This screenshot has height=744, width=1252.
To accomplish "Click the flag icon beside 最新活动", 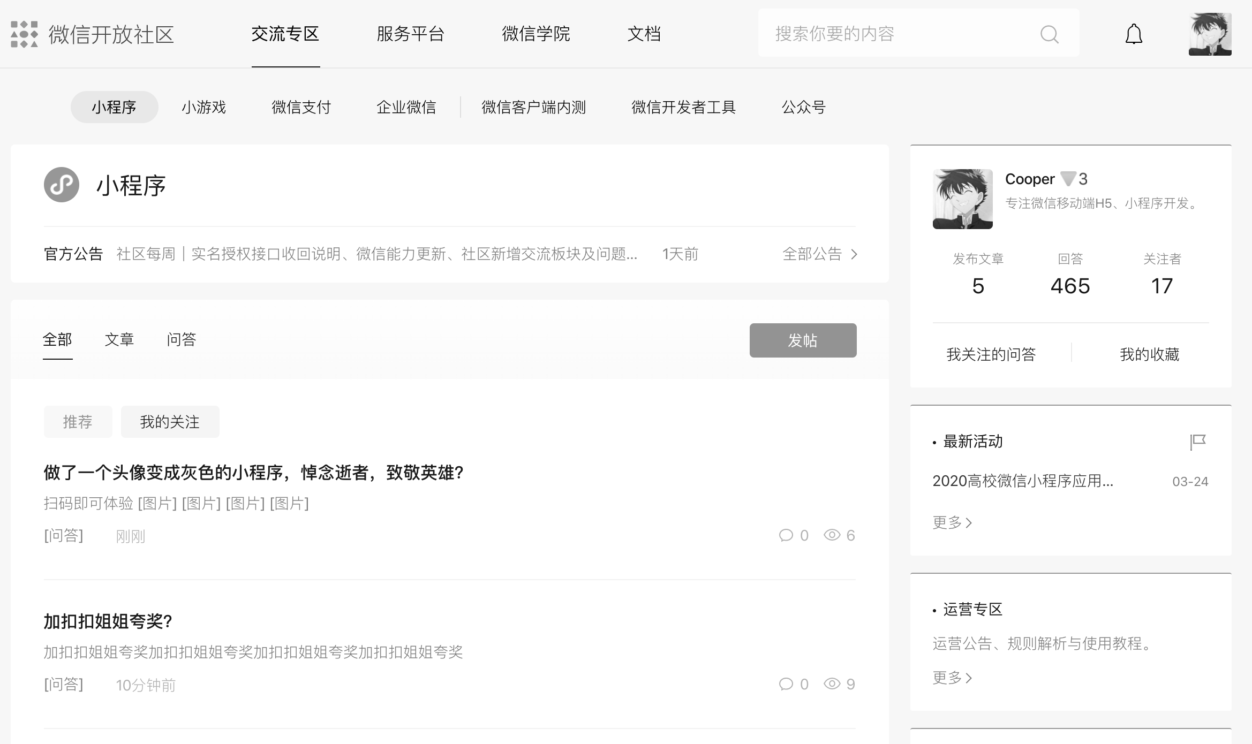I will click(x=1197, y=442).
